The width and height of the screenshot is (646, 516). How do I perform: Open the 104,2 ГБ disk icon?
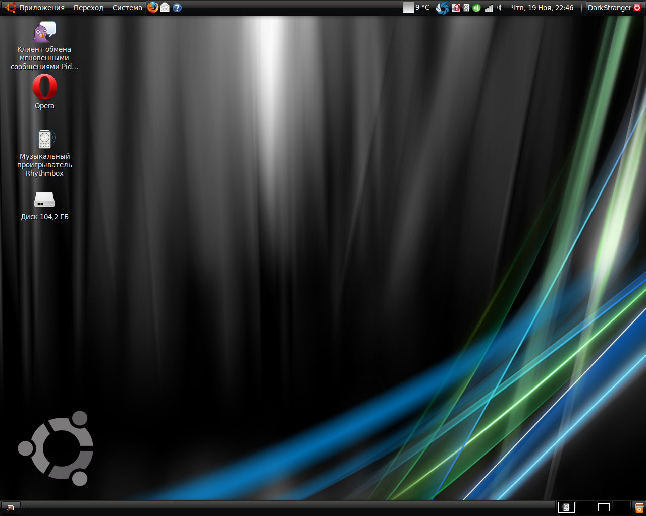44,200
